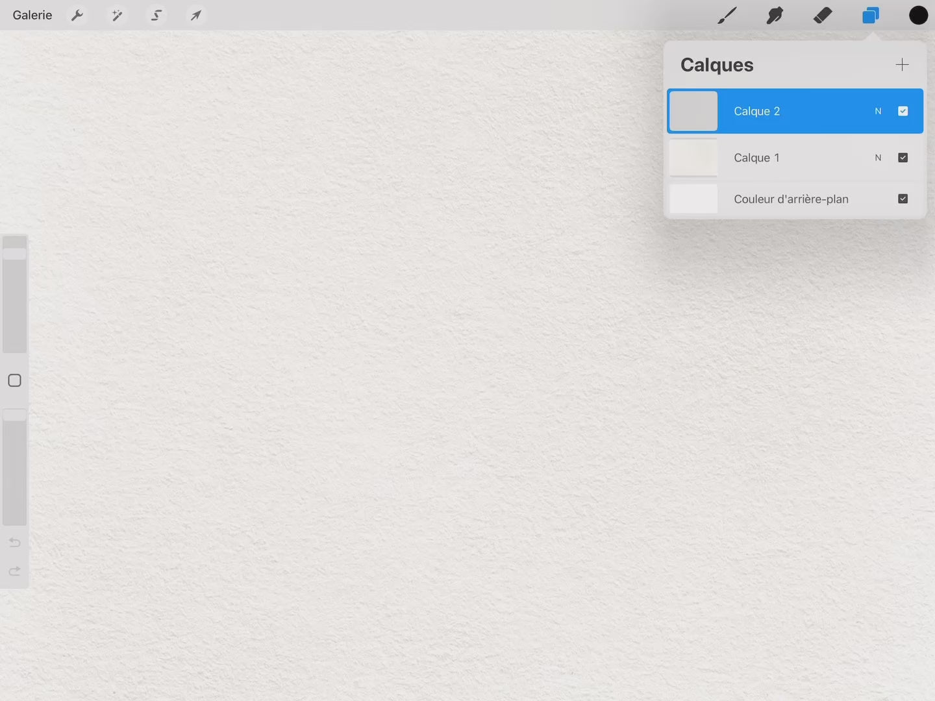Click the square modifier button in sidebar

[x=14, y=380]
